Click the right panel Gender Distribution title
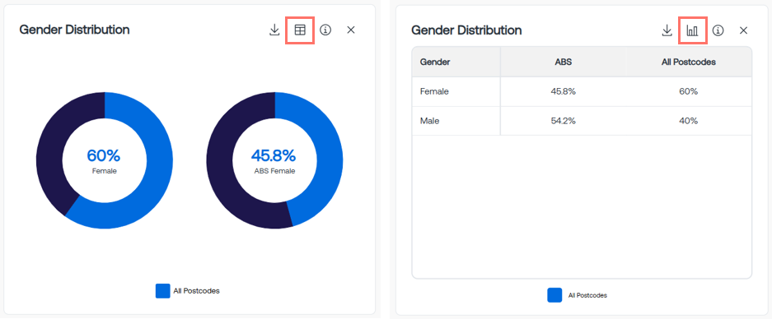Screen dimensions: 772x319 click(466, 30)
